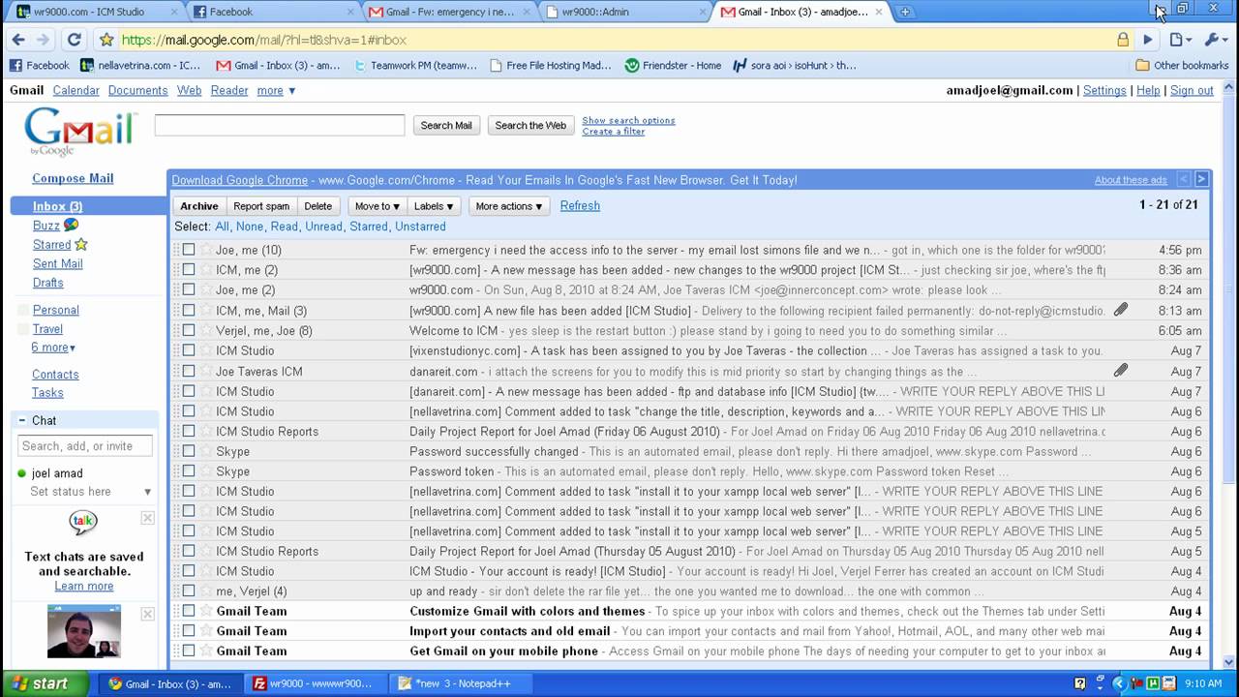Click Compose Mail link
Image resolution: width=1239 pixels, height=697 pixels.
[x=73, y=178]
